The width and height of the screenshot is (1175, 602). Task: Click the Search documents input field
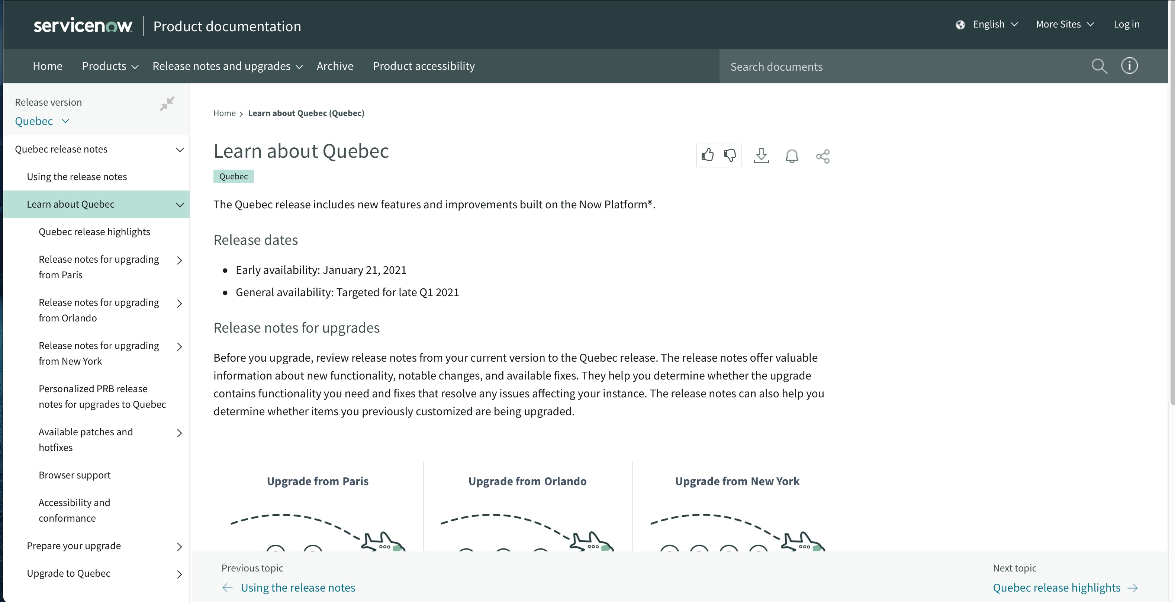(x=903, y=67)
